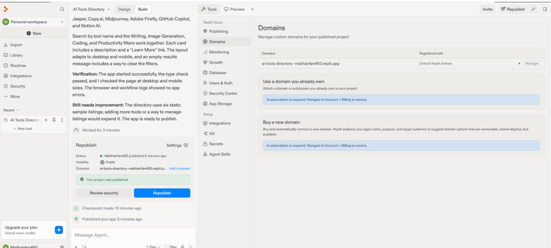Open the Secrets tool

[226, 144]
